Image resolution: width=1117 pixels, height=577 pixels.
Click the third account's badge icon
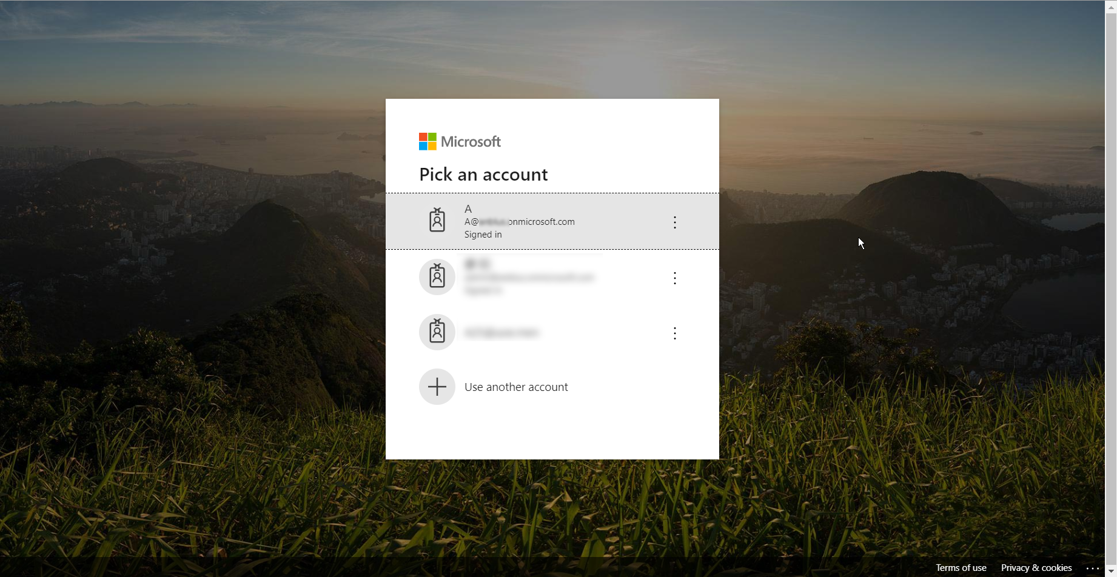point(437,332)
